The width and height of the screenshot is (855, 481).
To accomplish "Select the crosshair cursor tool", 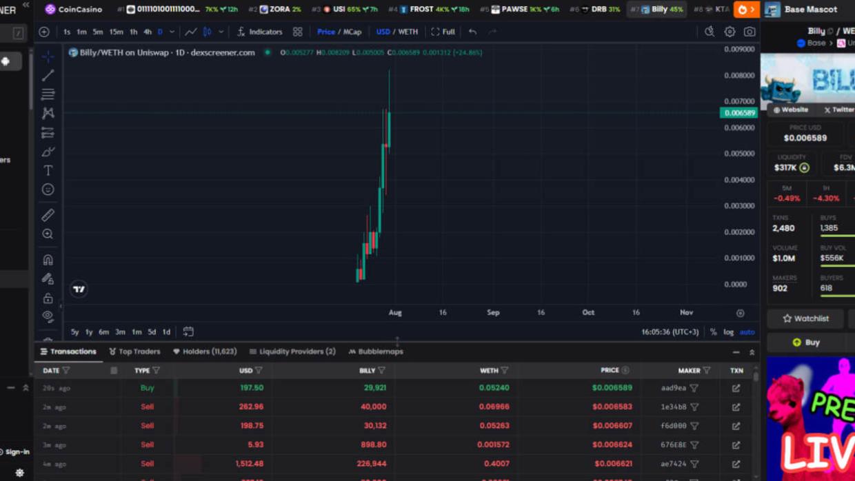I will [48, 56].
